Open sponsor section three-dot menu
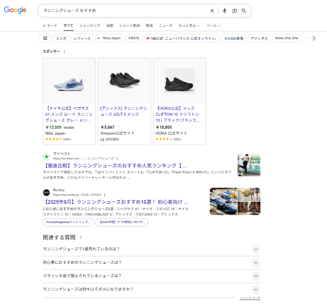 point(64,51)
